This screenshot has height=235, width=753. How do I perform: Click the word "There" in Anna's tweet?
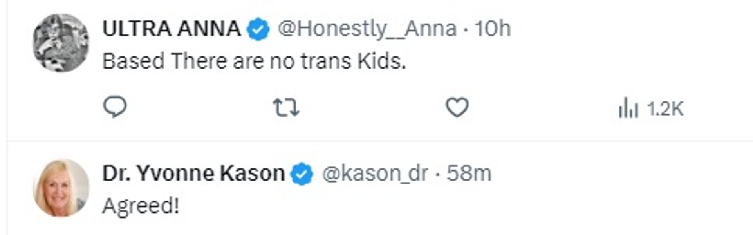click(x=199, y=61)
